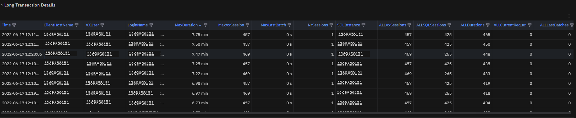The height and width of the screenshot is (118, 576).
Task: Sort by LoginName header
Action: (x=138, y=25)
